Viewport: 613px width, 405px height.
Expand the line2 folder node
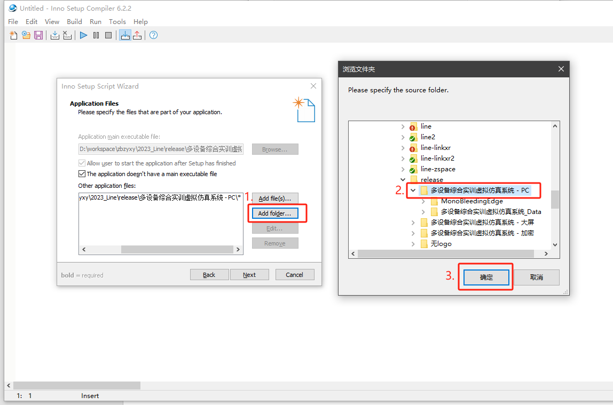tap(403, 137)
